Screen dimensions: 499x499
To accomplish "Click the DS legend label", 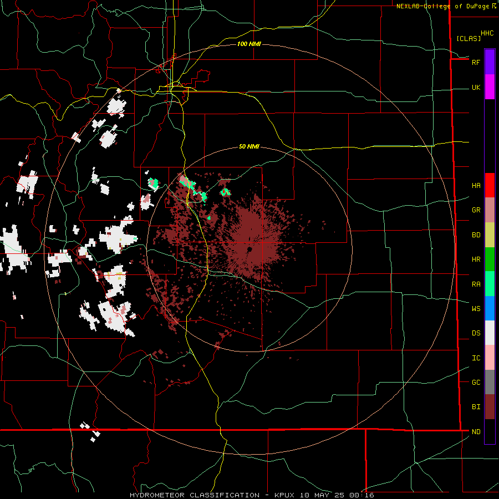I will tap(476, 333).
